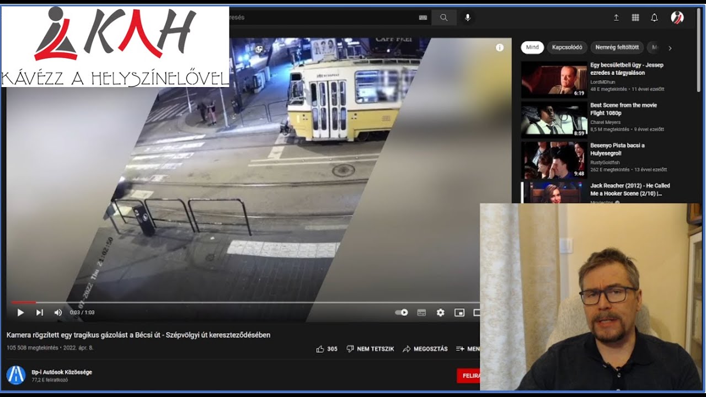Start voice search with the microphone
Screen dimensions: 706x397
tap(468, 18)
